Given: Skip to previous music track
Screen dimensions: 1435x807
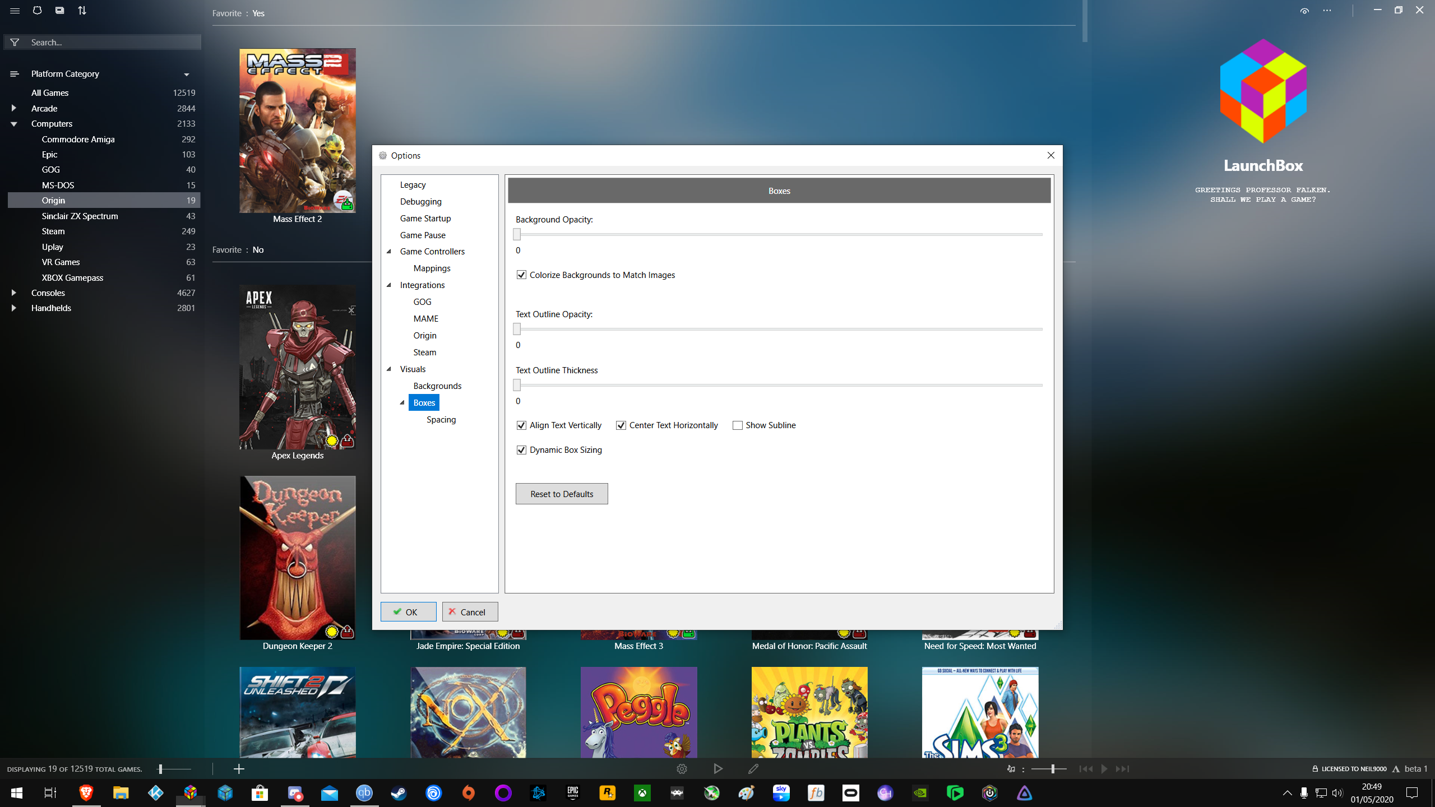Looking at the screenshot, I should click(x=1086, y=769).
